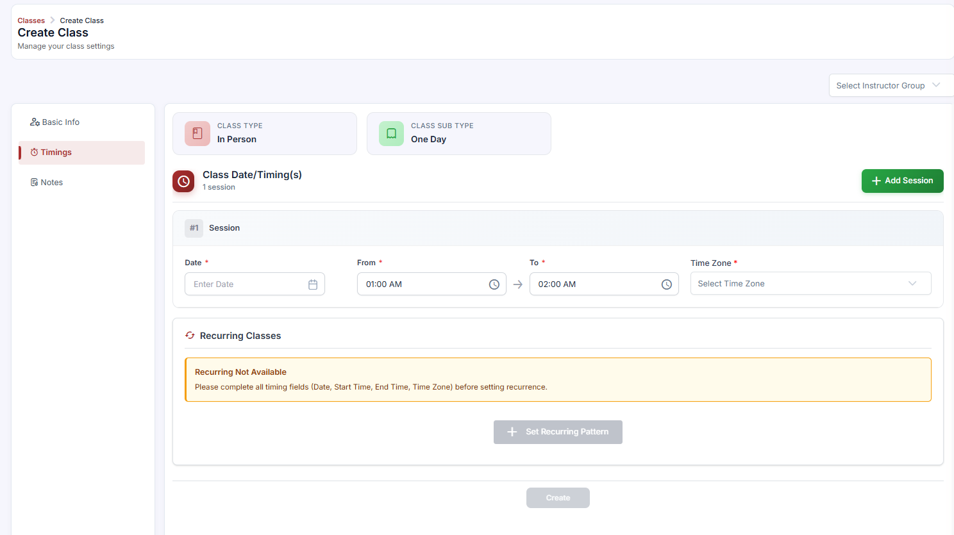
Task: Select the Timings sidebar item
Action: coord(81,152)
